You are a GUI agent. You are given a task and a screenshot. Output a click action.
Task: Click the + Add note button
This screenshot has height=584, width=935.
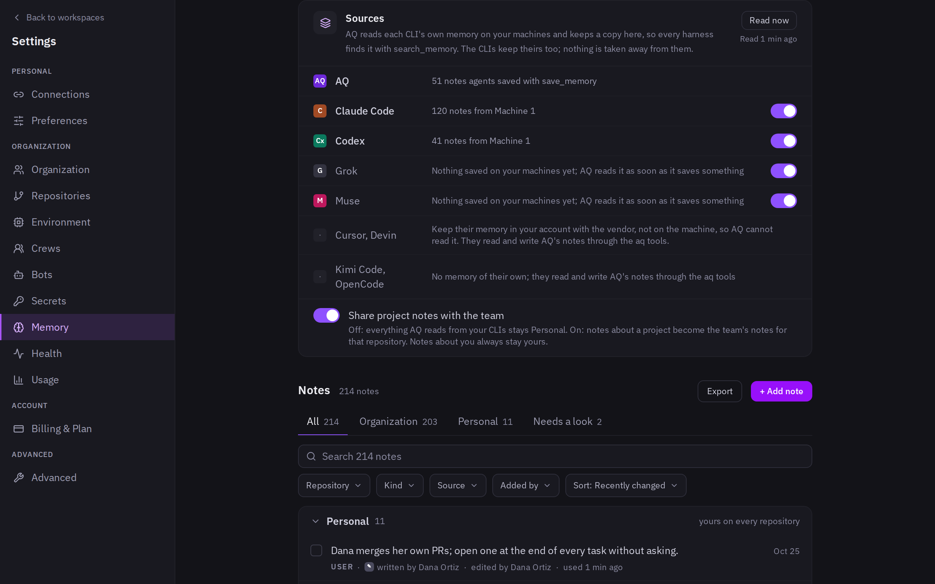click(781, 391)
